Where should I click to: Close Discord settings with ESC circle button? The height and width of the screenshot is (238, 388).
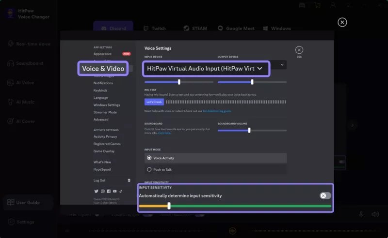[299, 50]
